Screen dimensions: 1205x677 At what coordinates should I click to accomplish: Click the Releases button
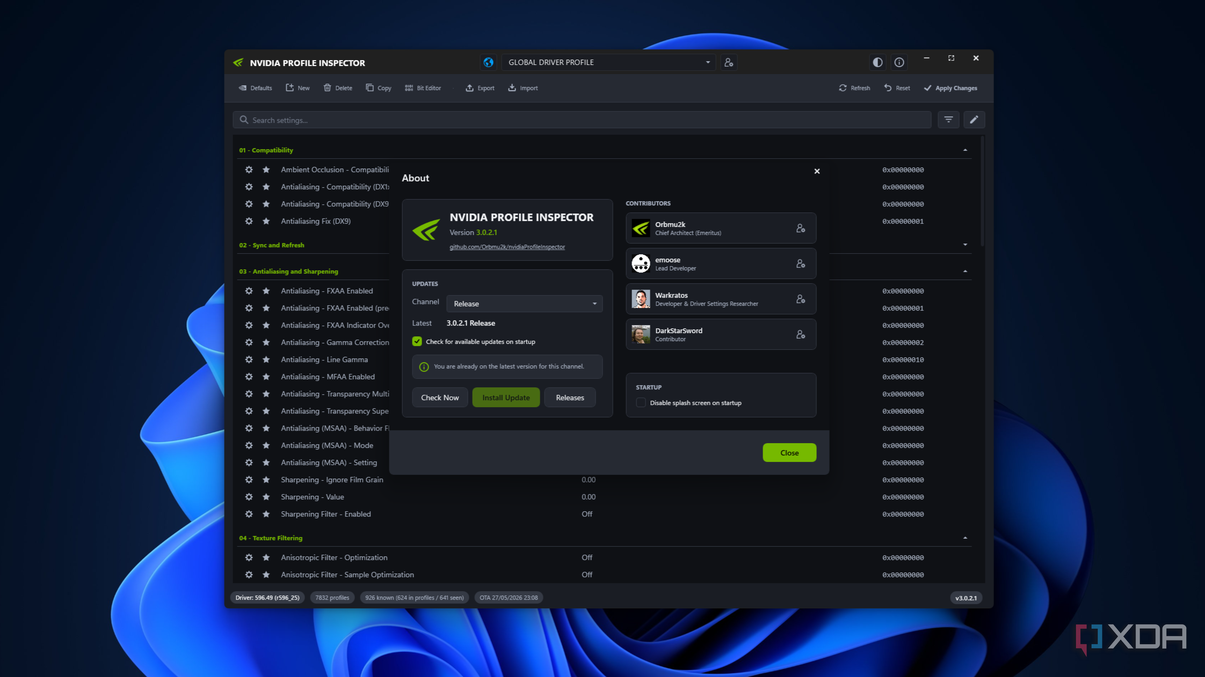(x=570, y=398)
